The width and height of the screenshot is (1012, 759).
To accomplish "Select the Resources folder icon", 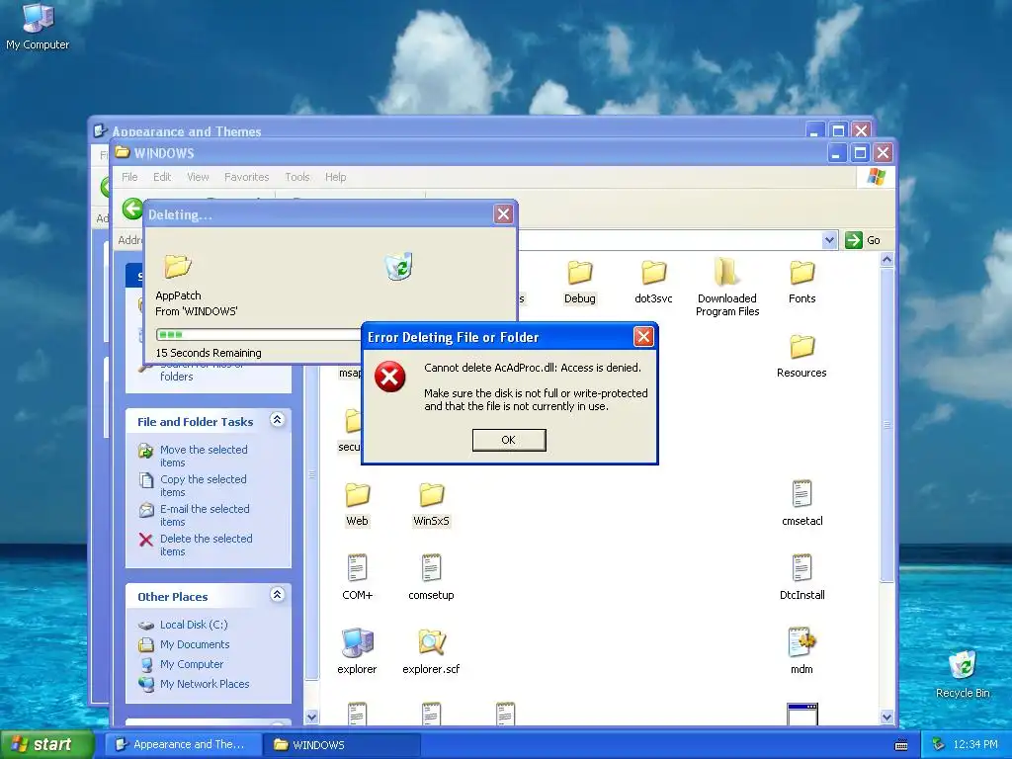I will point(801,347).
